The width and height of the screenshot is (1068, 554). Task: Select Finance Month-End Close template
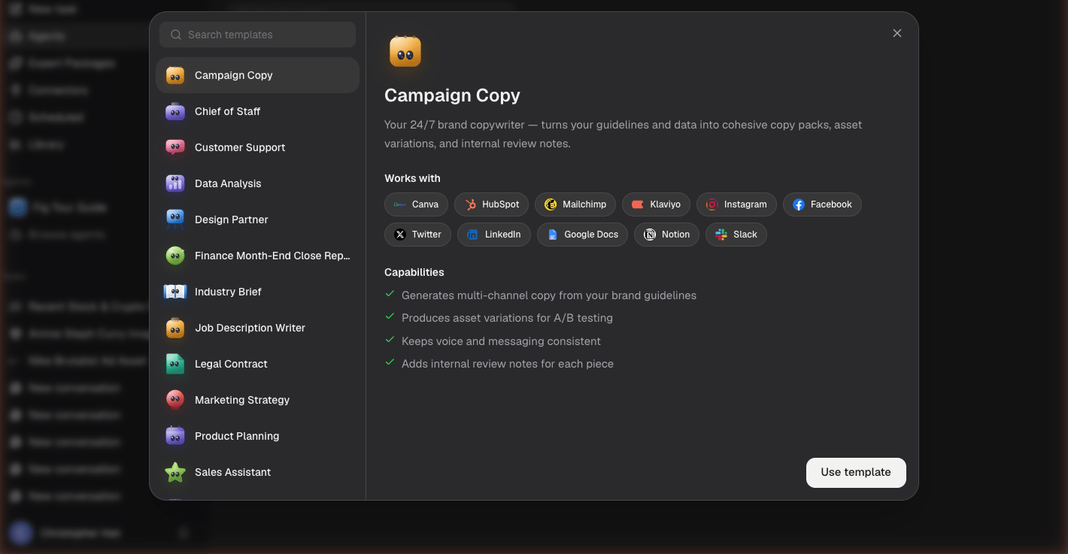pos(257,256)
